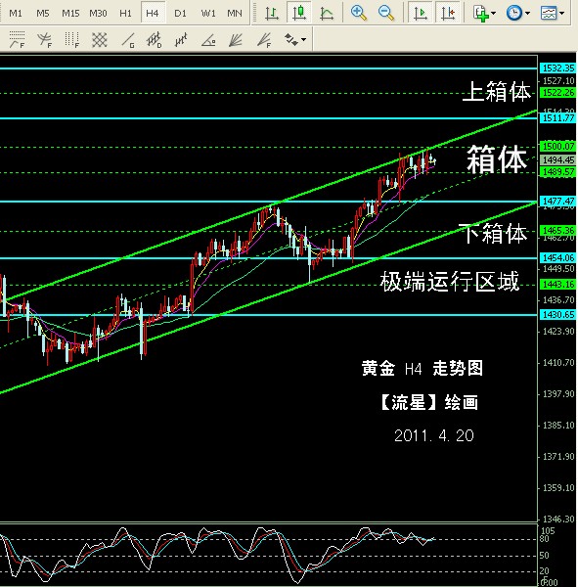The width and height of the screenshot is (578, 587).
Task: Open the periodicity clock dropdown
Action: (x=518, y=13)
